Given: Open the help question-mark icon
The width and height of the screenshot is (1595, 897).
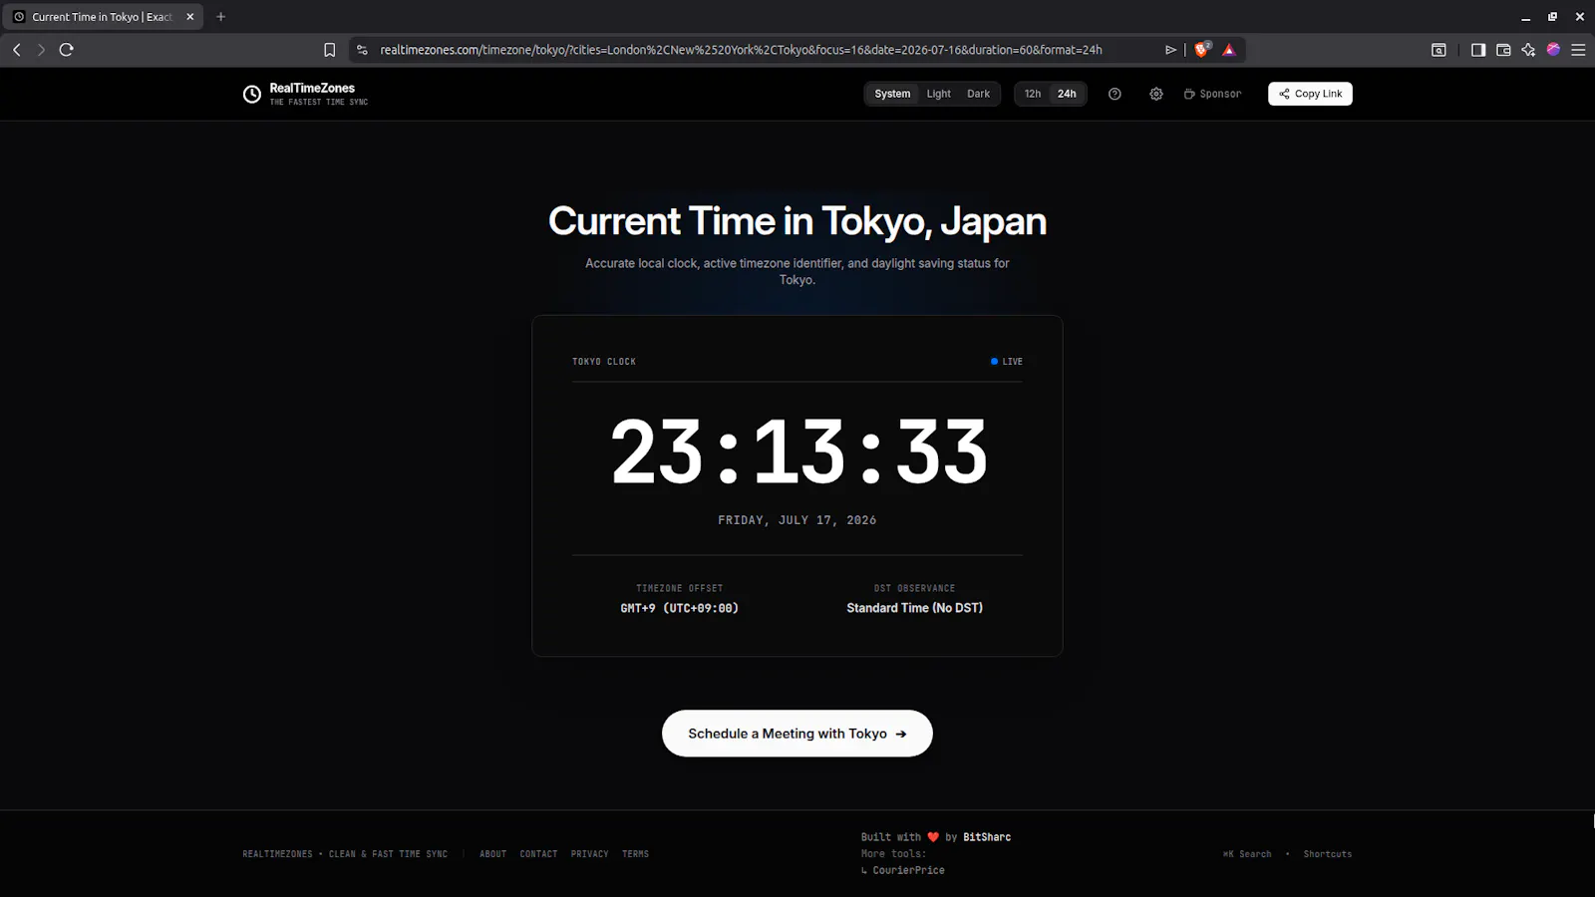Looking at the screenshot, I should pyautogui.click(x=1115, y=94).
